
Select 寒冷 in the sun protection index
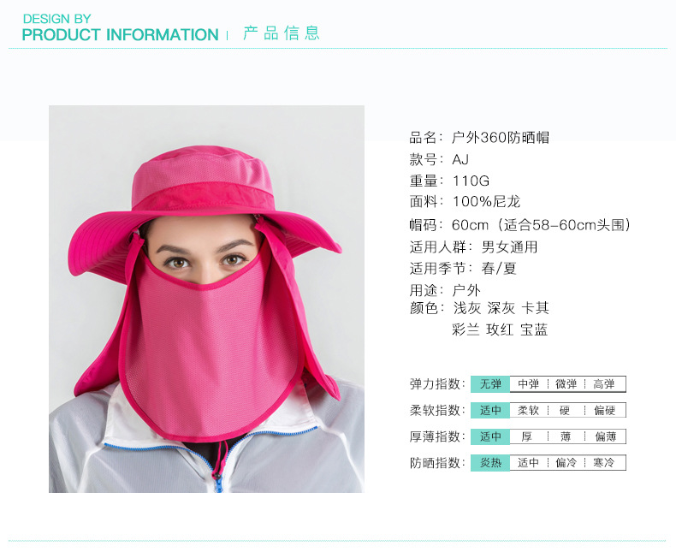(604, 463)
